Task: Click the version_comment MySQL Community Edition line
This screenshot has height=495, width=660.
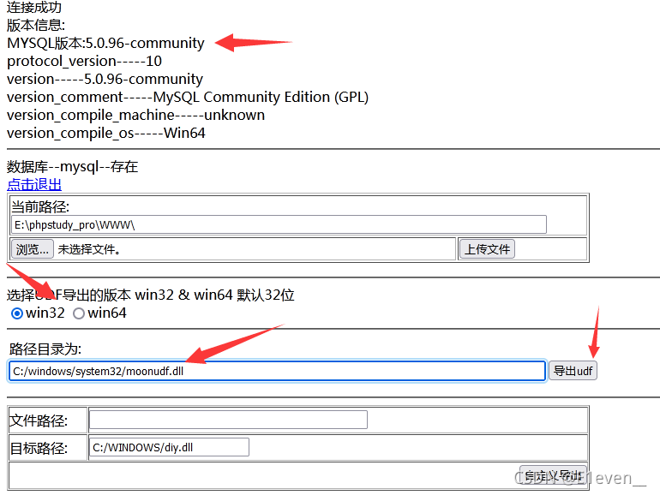Action: point(188,97)
